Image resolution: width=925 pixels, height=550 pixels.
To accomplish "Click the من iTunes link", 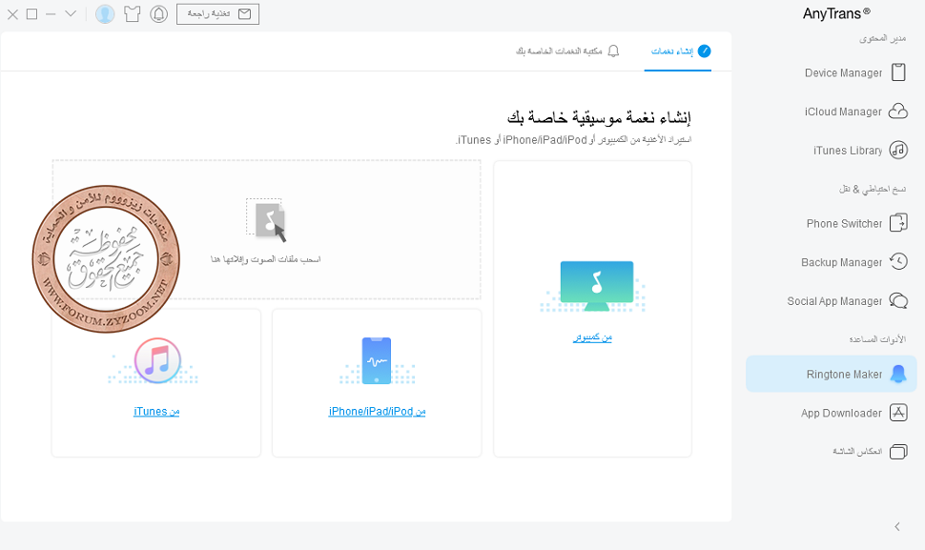I will pos(156,412).
